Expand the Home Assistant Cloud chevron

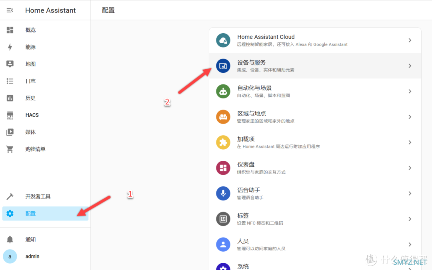click(410, 40)
